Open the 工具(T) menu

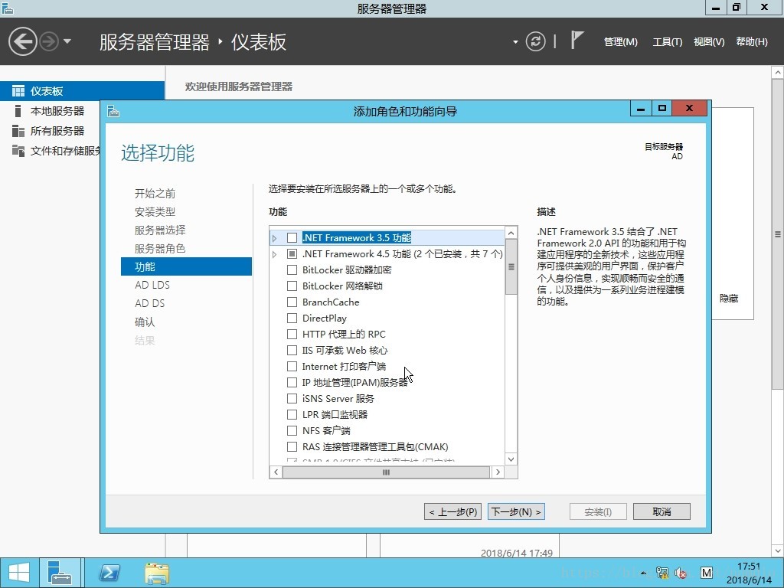pyautogui.click(x=667, y=42)
